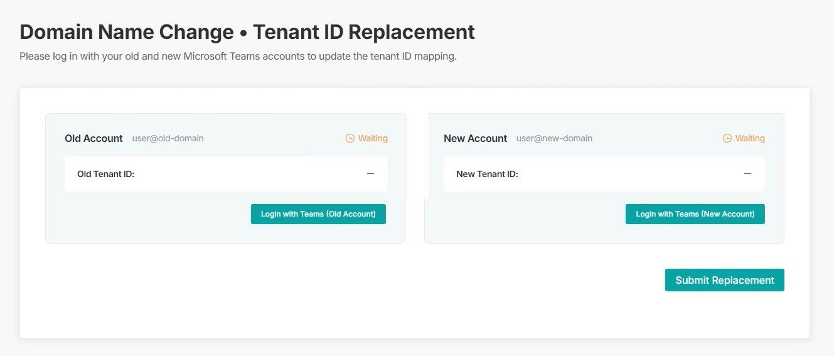Click the 'New Account' heading
The height and width of the screenshot is (356, 834).
coord(475,138)
